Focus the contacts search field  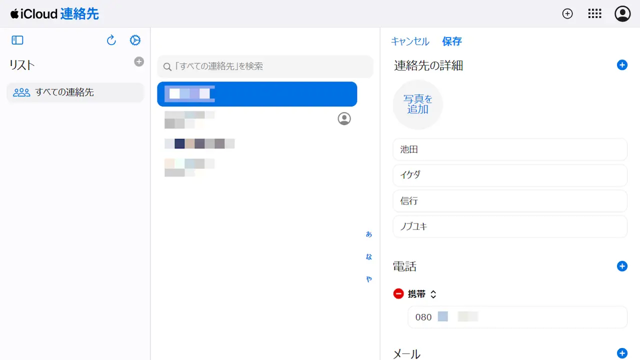(265, 66)
